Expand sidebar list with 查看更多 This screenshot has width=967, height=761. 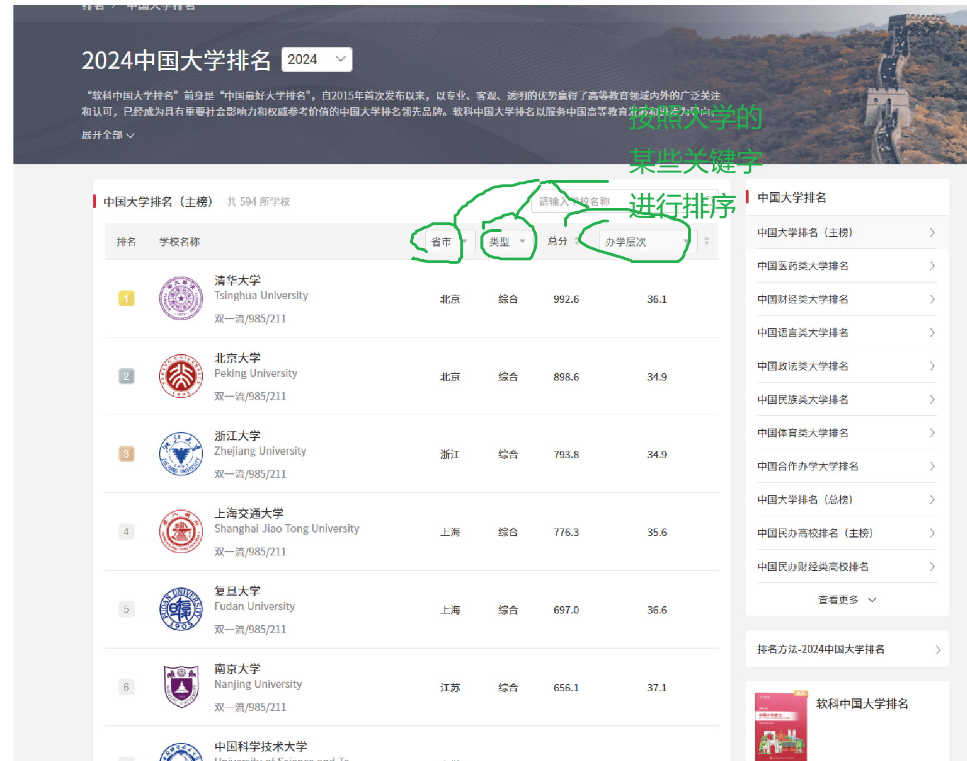(x=847, y=600)
